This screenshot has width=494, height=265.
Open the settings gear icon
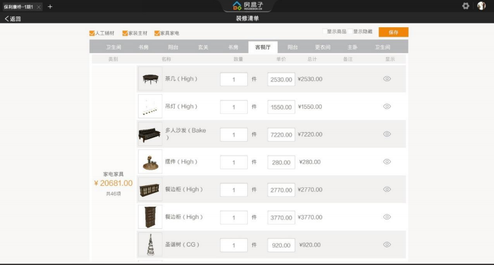(x=466, y=6)
